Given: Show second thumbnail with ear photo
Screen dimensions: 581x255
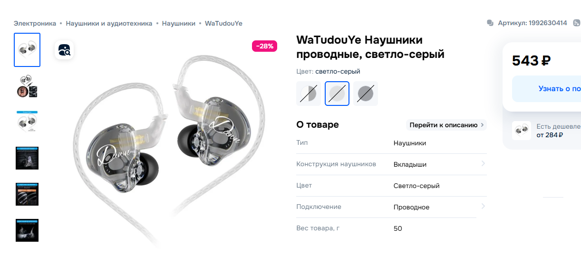Looking at the screenshot, I should (27, 86).
